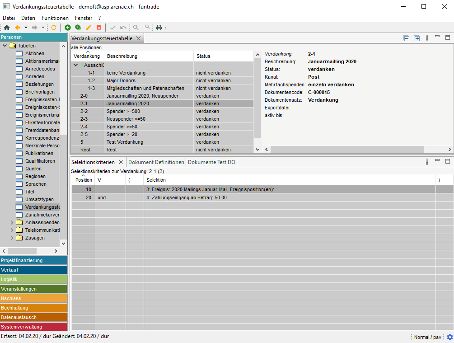Click the Home icon in the toolbar
The width and height of the screenshot is (454, 343).
tap(6, 28)
